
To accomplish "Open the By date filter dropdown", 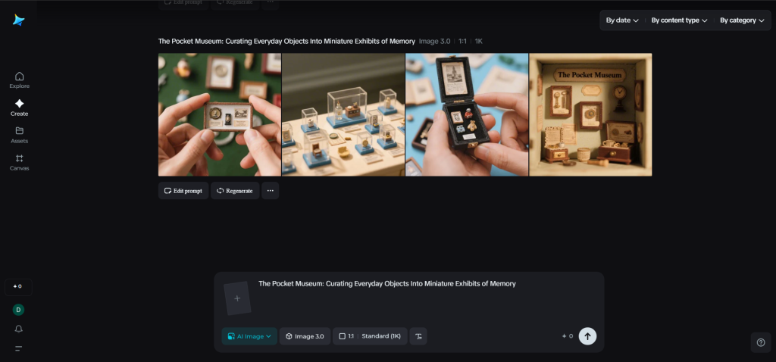I will pyautogui.click(x=622, y=20).
